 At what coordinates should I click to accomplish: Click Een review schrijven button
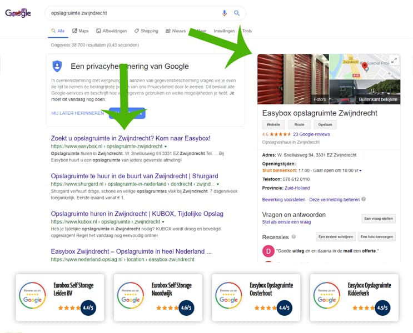(336, 237)
